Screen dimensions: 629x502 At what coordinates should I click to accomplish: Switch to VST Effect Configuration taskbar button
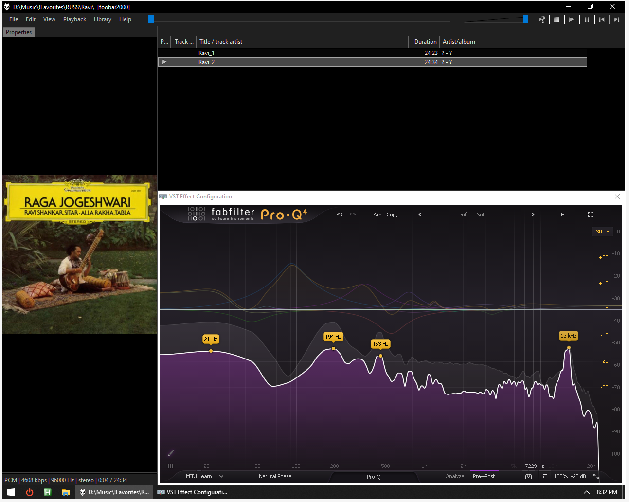[193, 492]
